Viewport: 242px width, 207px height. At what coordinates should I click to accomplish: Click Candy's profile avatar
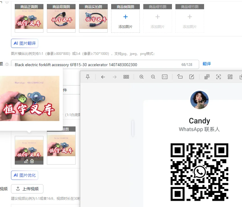point(199,100)
